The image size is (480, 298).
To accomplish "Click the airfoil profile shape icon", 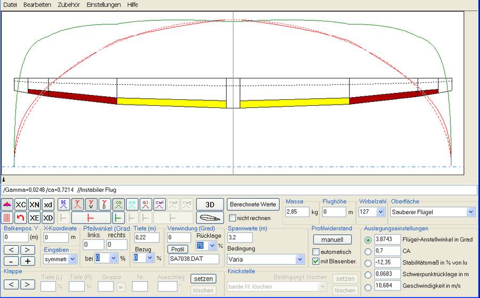I will pos(210,218).
